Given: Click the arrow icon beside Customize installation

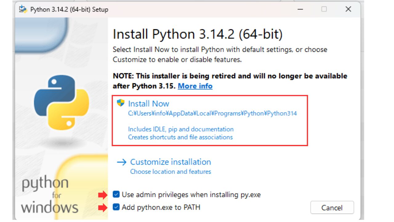Looking at the screenshot, I should click(122, 162).
